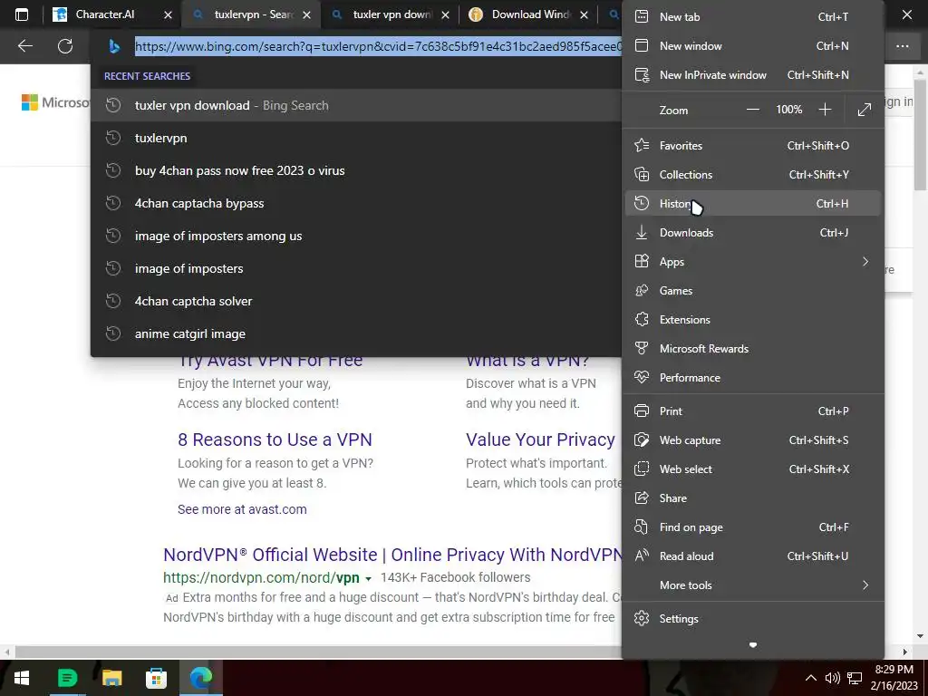This screenshot has width=928, height=696.
Task: Select New window in the menu
Action: coord(753,45)
